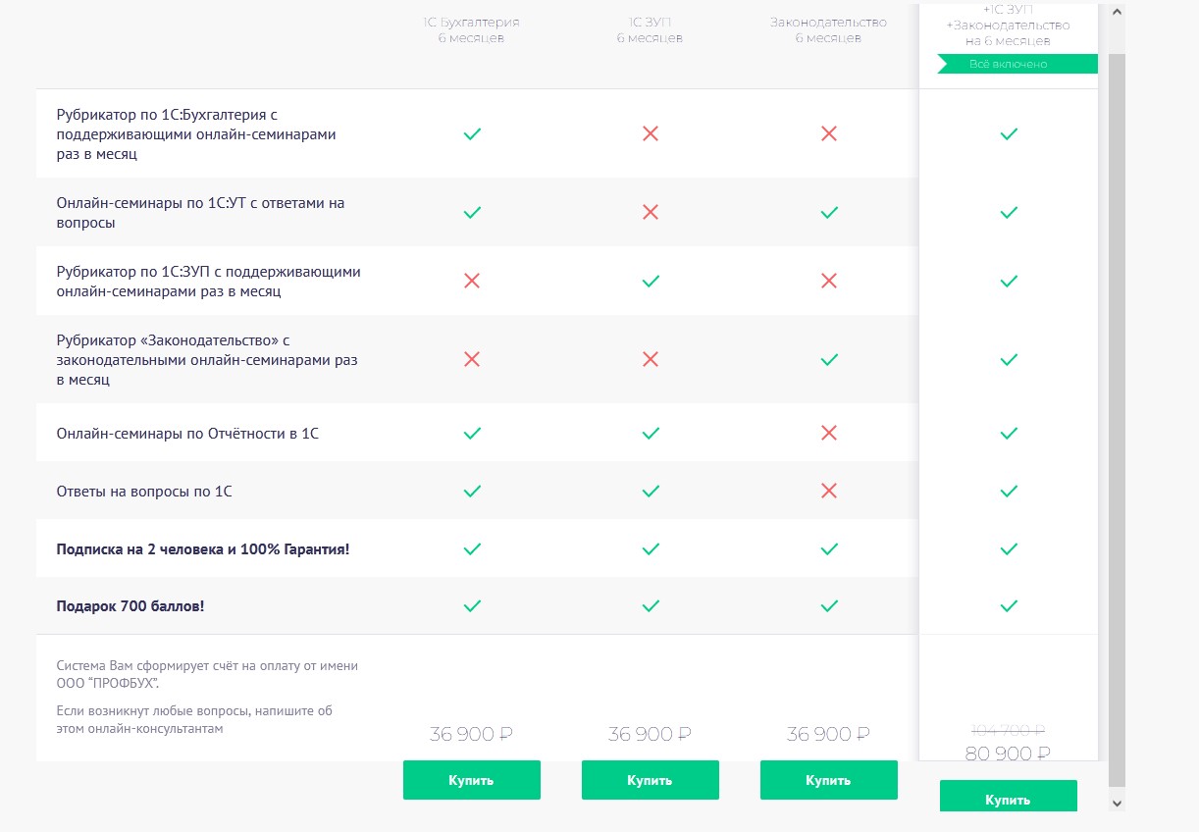This screenshot has height=832, width=1199.
Task: Click red cross for 1С Бухгалтерия in Рубрикатор ЗУП row
Action: (471, 281)
